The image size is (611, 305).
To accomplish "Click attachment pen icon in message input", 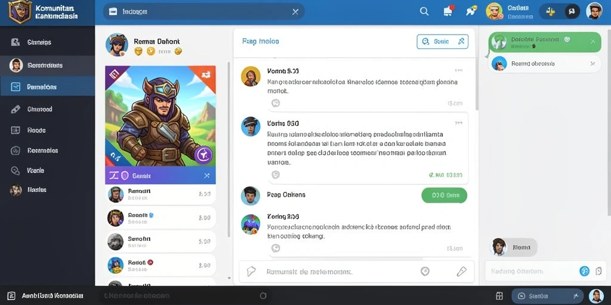I will pyautogui.click(x=461, y=271).
